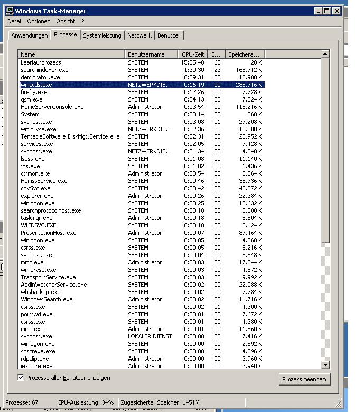The width and height of the screenshot is (362, 412).
Task: Select svchost.exe run by LOKALER DIENST
Action: [142, 336]
